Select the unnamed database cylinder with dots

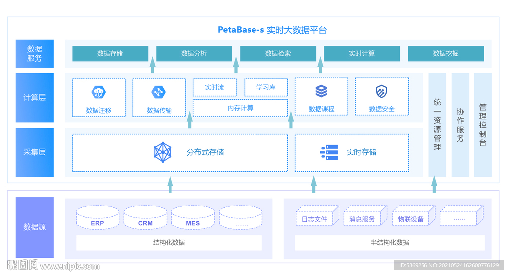tap(241, 217)
